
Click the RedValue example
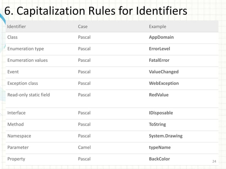159,95
